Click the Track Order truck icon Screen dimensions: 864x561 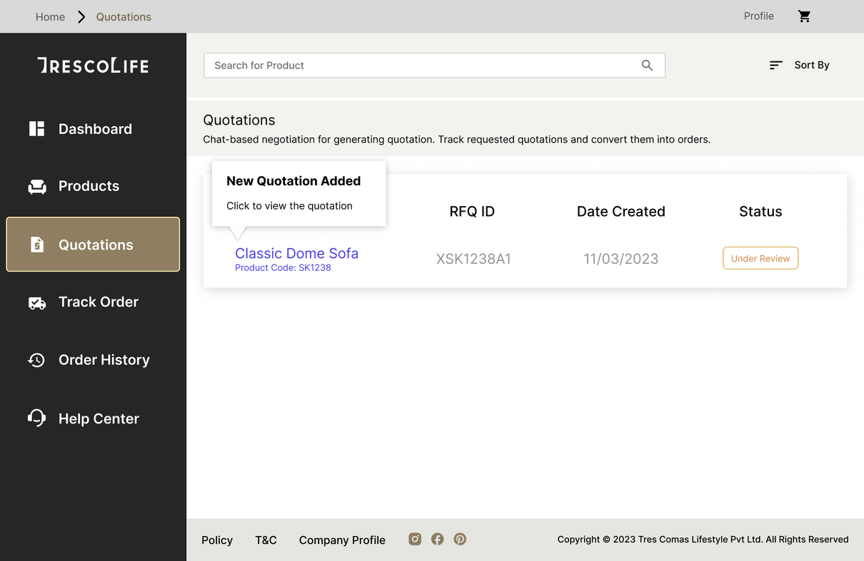coord(36,303)
